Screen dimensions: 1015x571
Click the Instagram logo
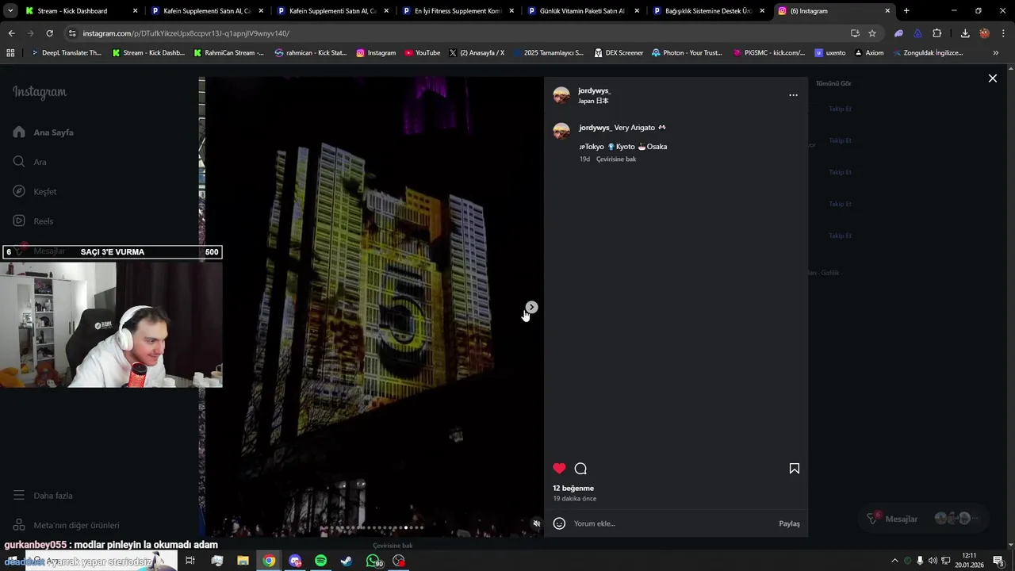click(x=40, y=92)
